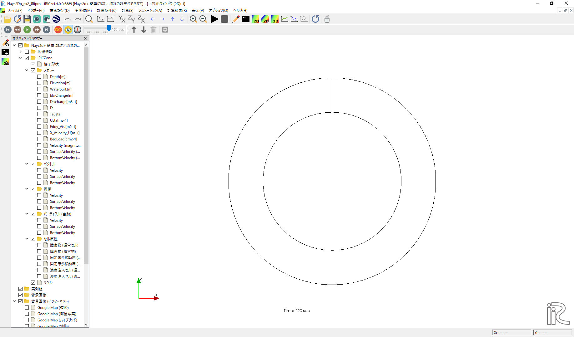Move selected item down arrow
The image size is (574, 337).
[144, 30]
